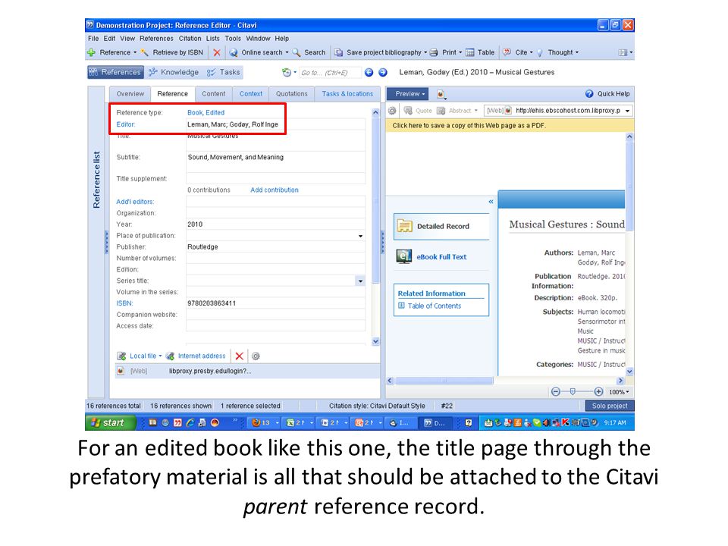Open Place of publication dropdown

(x=360, y=236)
